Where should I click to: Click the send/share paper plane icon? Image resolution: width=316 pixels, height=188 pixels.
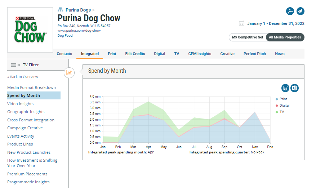pyautogui.click(x=300, y=11)
